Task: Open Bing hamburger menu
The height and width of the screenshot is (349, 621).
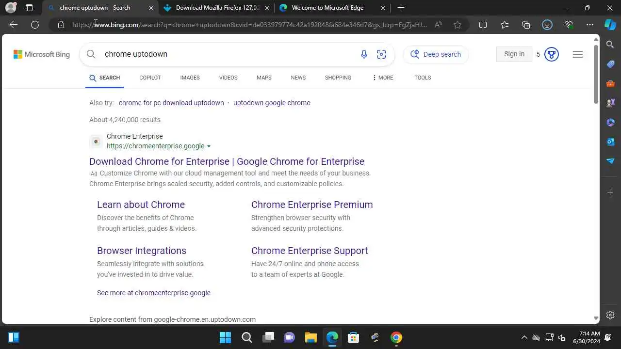Action: [x=577, y=54]
